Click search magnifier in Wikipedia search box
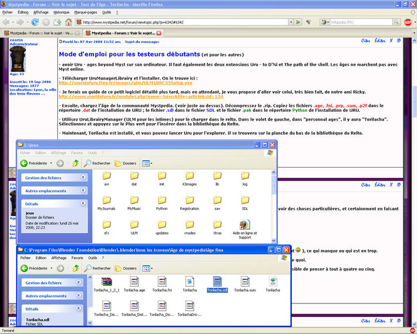The image size is (417, 334). [396, 22]
